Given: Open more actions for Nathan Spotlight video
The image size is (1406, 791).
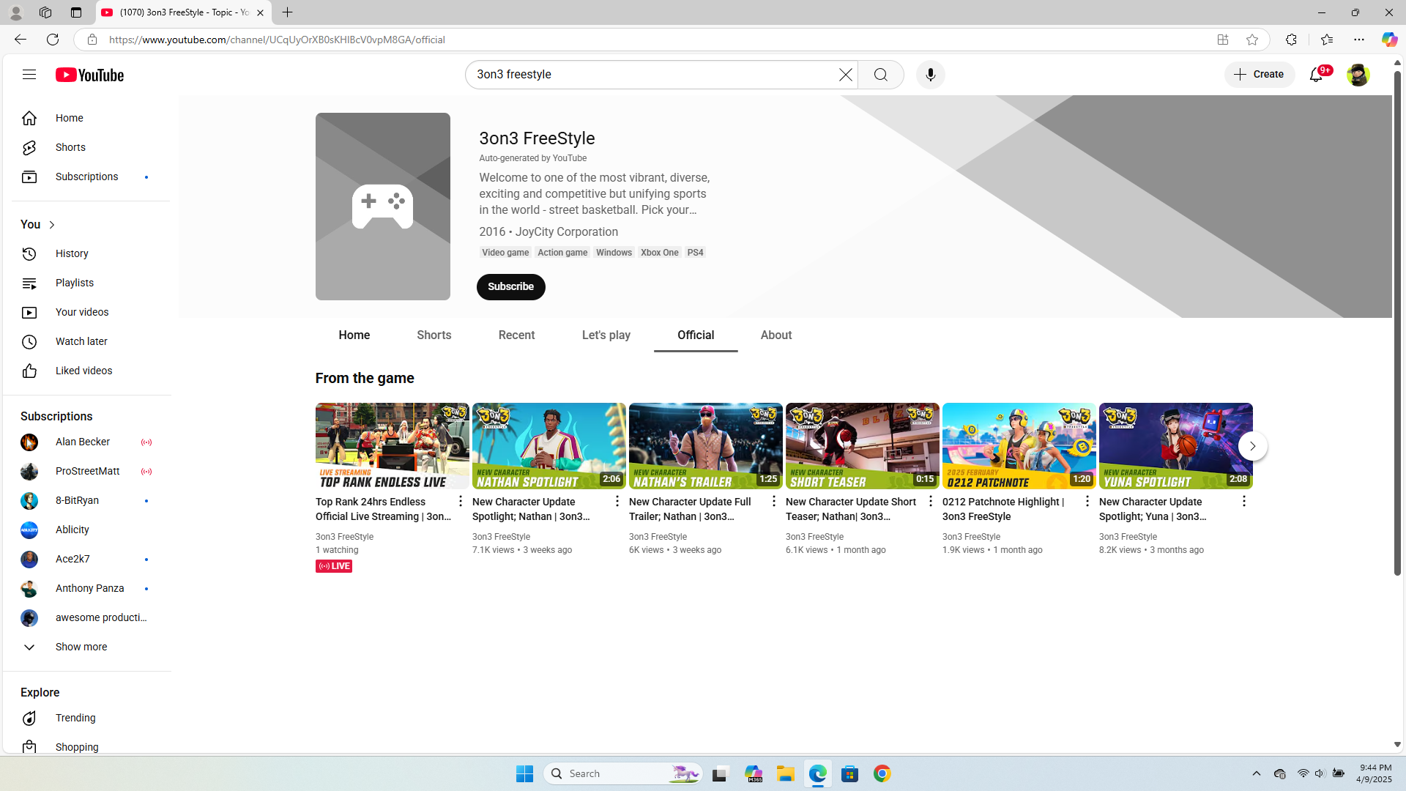Looking at the screenshot, I should pyautogui.click(x=617, y=501).
